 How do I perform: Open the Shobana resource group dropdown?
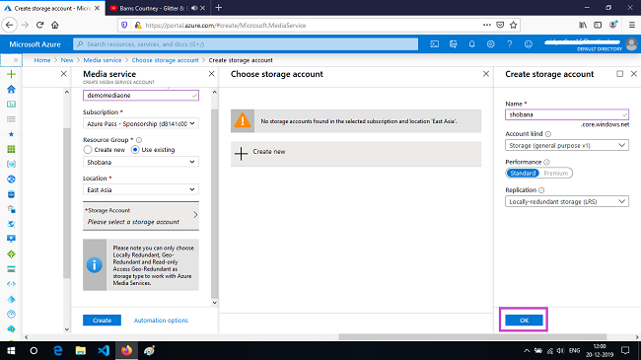[x=141, y=162]
